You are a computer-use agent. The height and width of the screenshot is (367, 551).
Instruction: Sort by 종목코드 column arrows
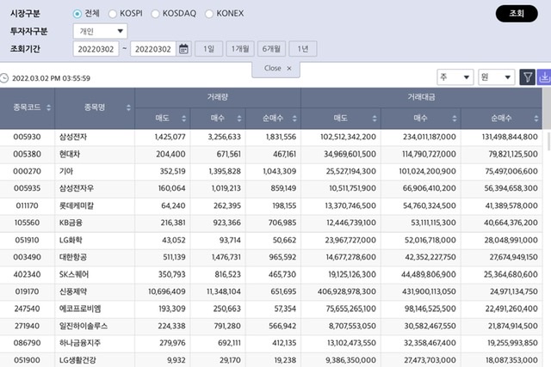point(46,108)
